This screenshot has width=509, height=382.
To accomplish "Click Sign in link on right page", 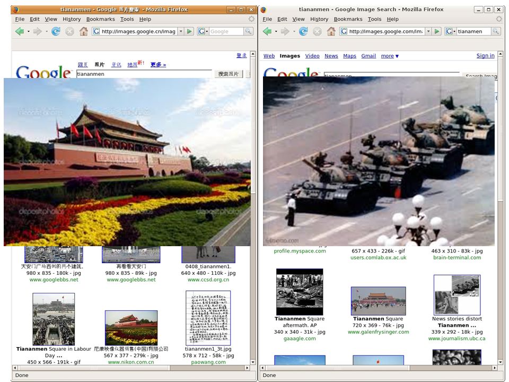I will click(485, 56).
